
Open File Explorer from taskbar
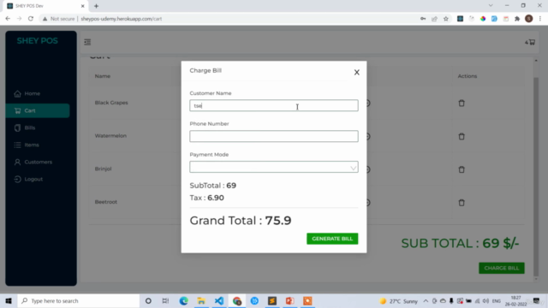tap(201, 300)
